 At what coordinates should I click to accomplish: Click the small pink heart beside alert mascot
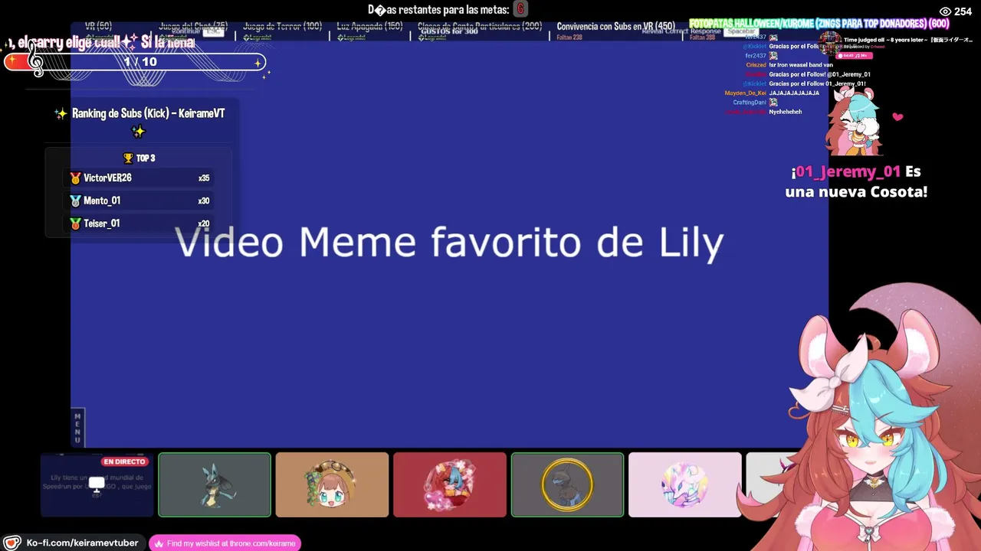coord(897,117)
